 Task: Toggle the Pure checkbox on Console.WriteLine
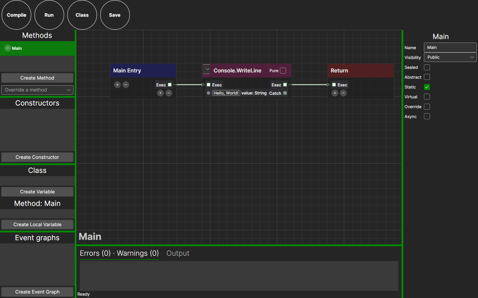283,71
